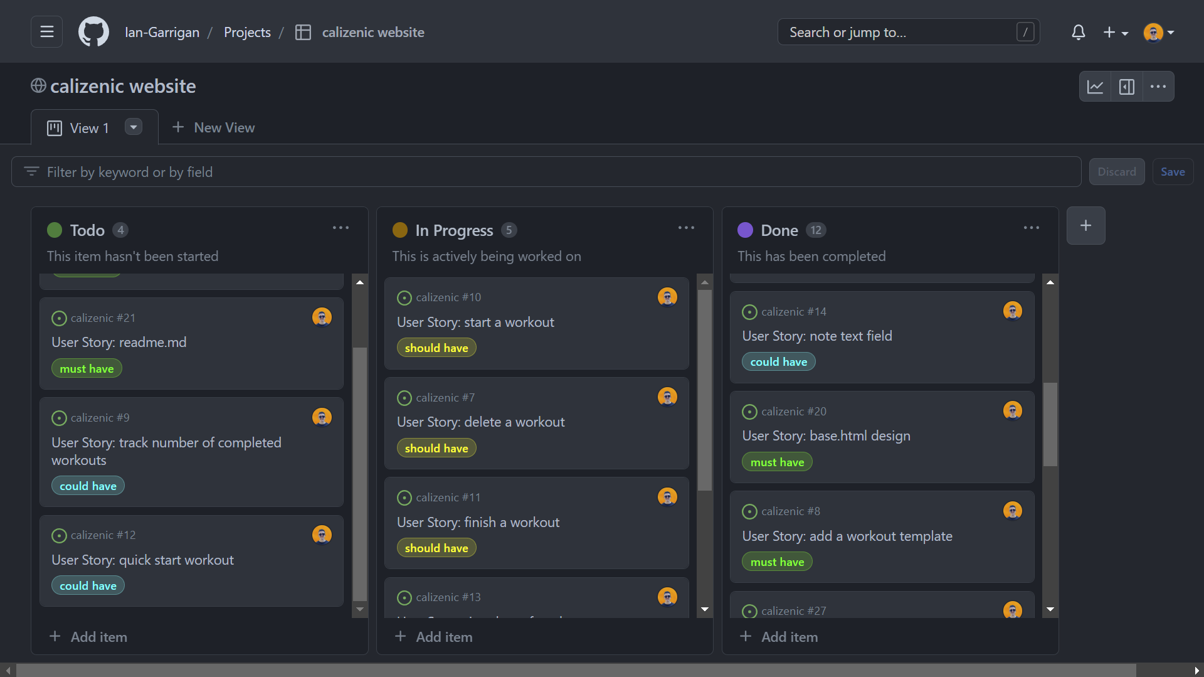Image resolution: width=1204 pixels, height=677 pixels.
Task: Add a new column with plus button
Action: click(x=1085, y=226)
